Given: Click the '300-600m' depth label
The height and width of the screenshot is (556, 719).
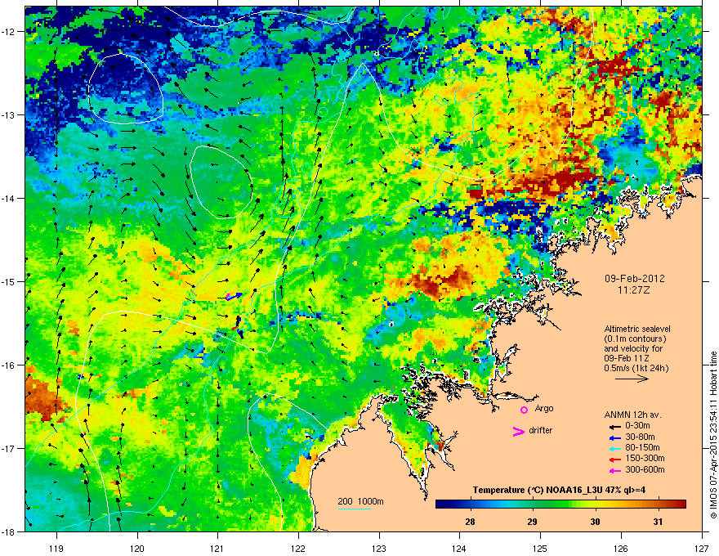Looking at the screenshot, I should pyautogui.click(x=645, y=469).
